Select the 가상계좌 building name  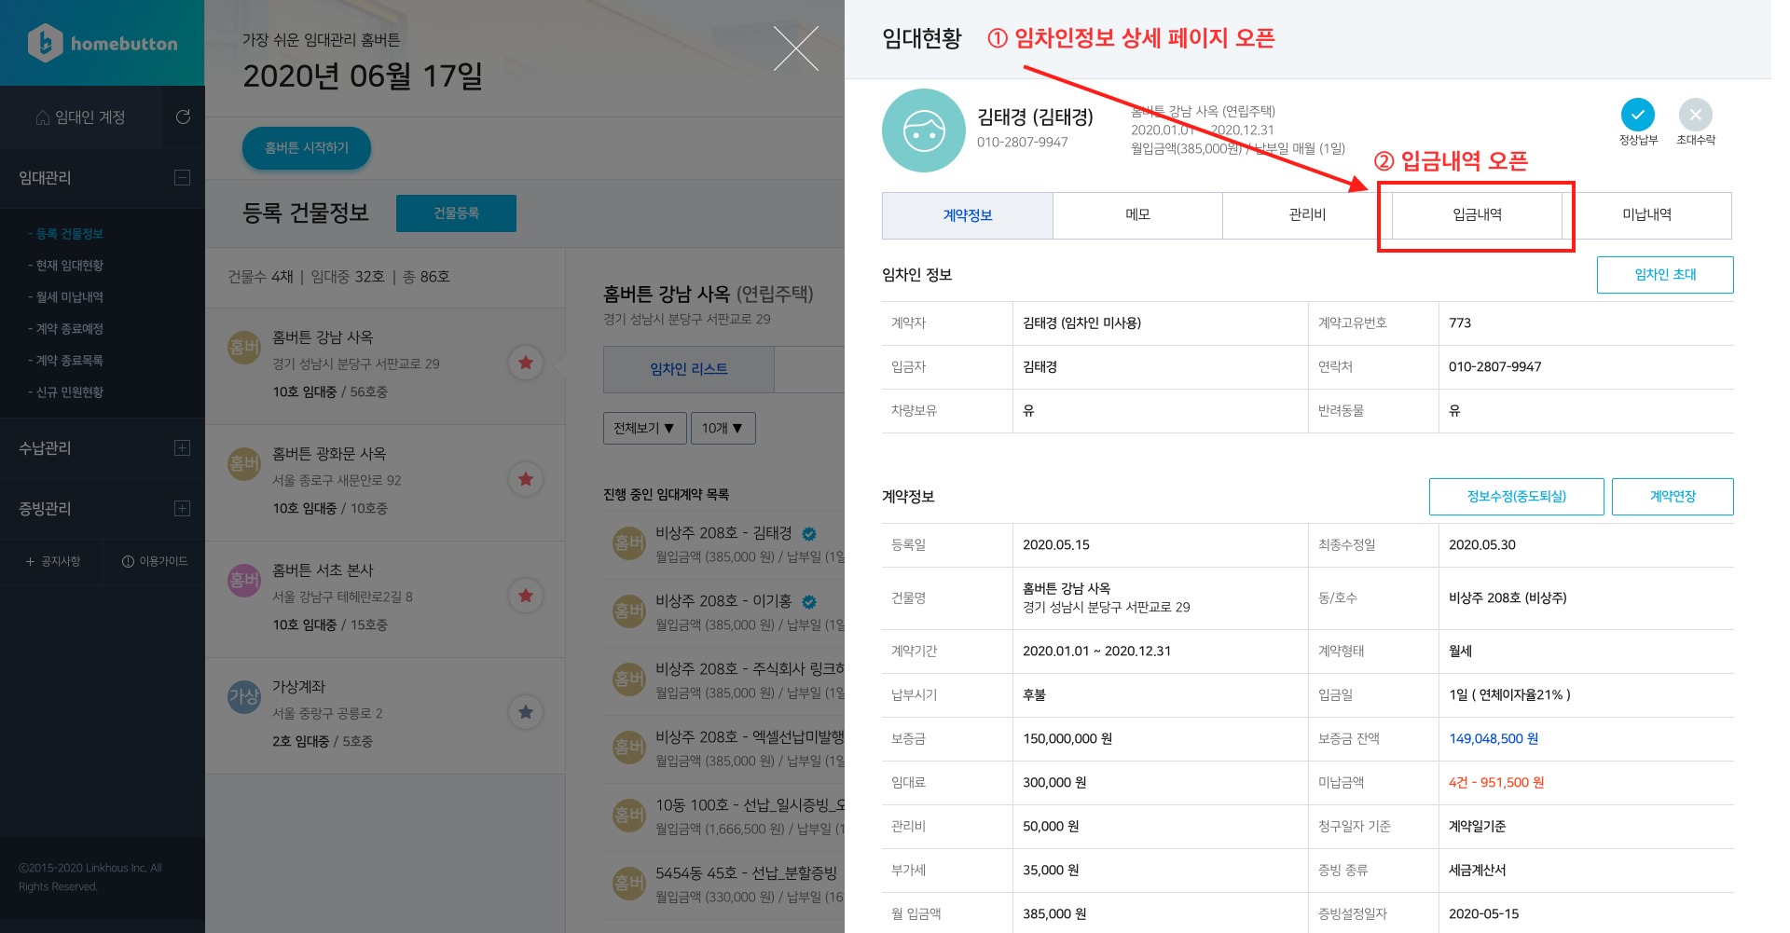(299, 687)
